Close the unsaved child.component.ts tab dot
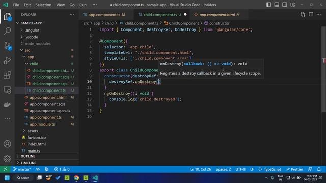 [185, 15]
